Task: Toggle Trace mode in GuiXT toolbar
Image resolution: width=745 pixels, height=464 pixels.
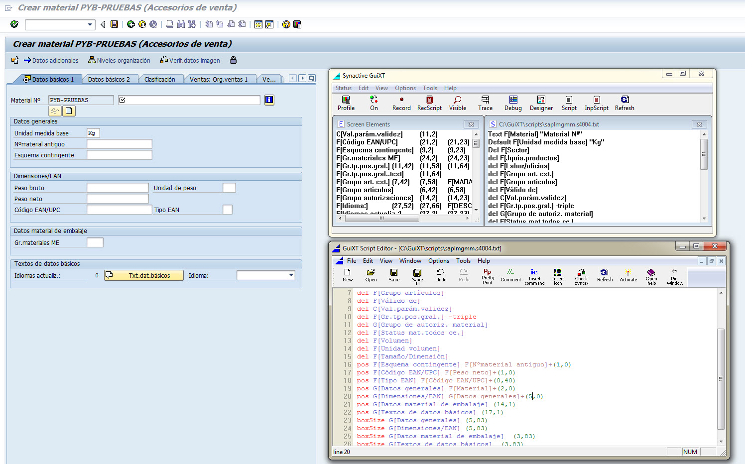Action: pyautogui.click(x=485, y=103)
